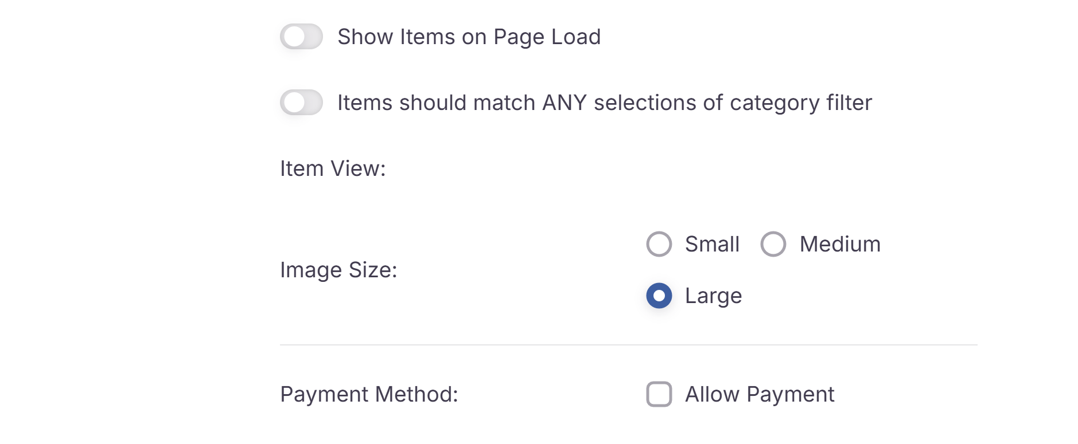Select the Small image size radio button
The height and width of the screenshot is (444, 1078).
click(659, 244)
